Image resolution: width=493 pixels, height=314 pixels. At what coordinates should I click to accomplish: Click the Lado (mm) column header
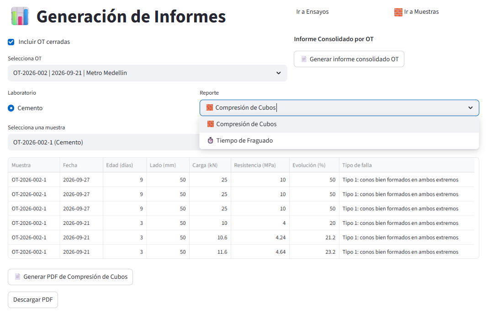pyautogui.click(x=168, y=165)
